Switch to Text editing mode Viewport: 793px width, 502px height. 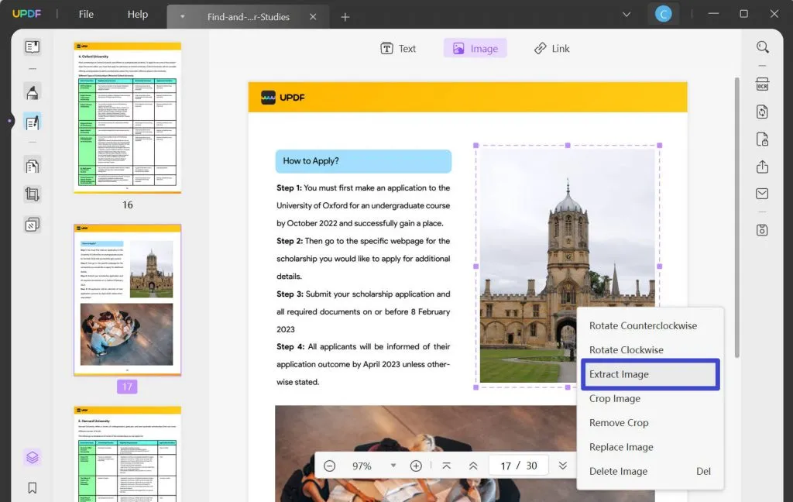[398, 48]
